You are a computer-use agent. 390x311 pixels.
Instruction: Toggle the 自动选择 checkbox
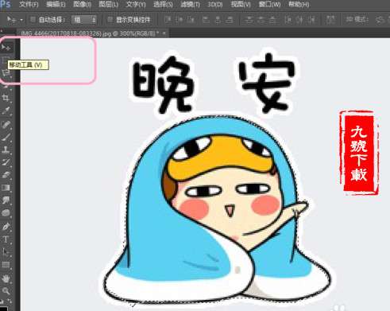point(33,20)
